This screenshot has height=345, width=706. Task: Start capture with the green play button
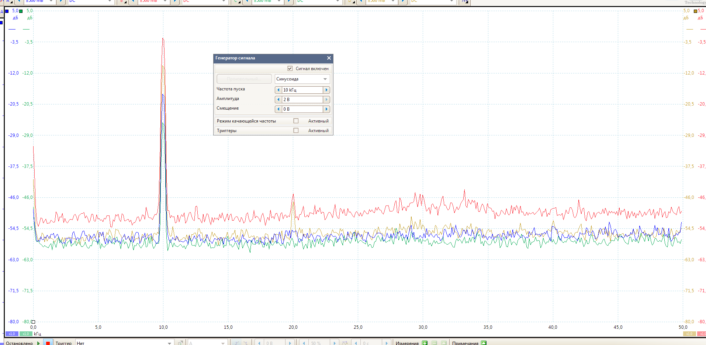click(x=38, y=343)
